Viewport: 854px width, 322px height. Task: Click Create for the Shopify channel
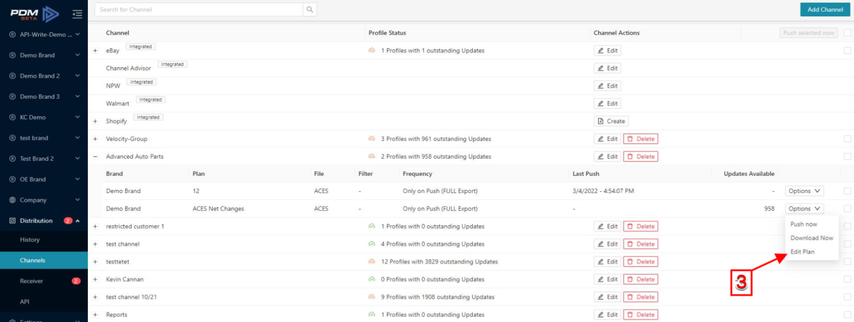pos(611,121)
